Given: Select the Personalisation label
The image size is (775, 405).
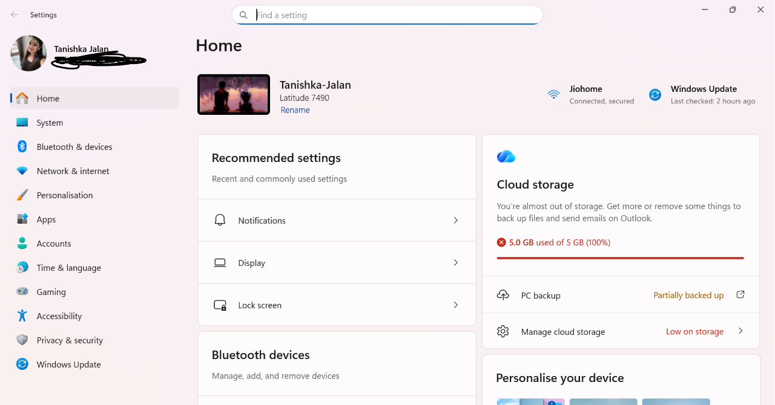Looking at the screenshot, I should 65,195.
